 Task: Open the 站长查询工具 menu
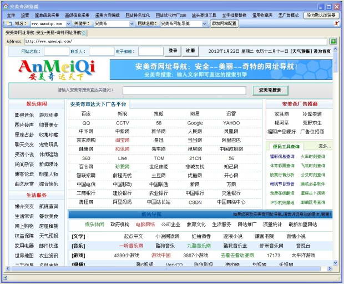[x=205, y=15]
